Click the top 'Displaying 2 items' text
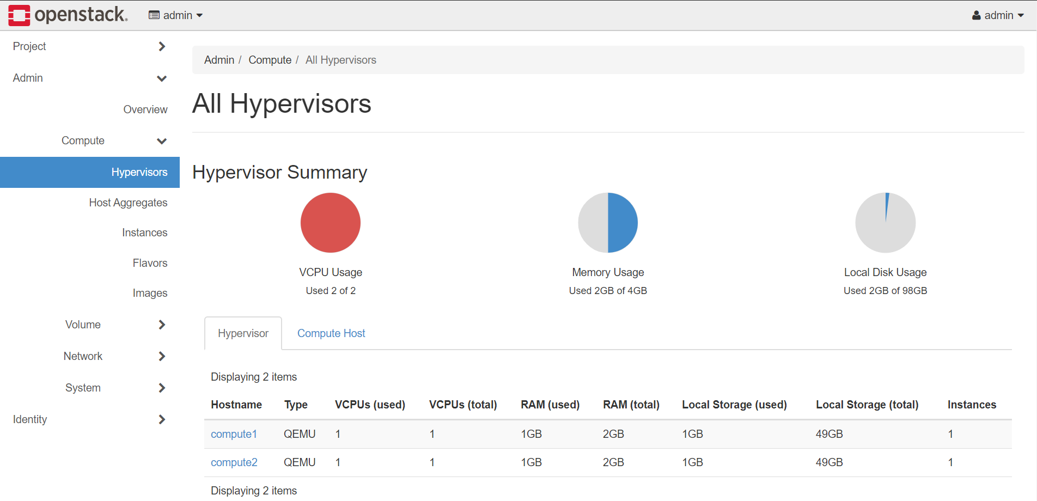Viewport: 1037px width, 501px height. [x=254, y=377]
